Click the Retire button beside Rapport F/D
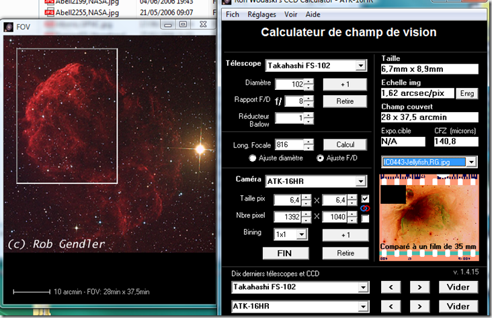 click(x=345, y=101)
